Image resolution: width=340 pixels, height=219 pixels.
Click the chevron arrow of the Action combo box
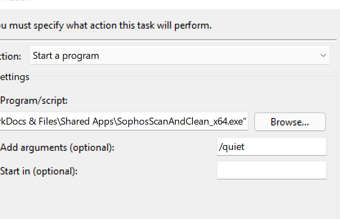323,56
